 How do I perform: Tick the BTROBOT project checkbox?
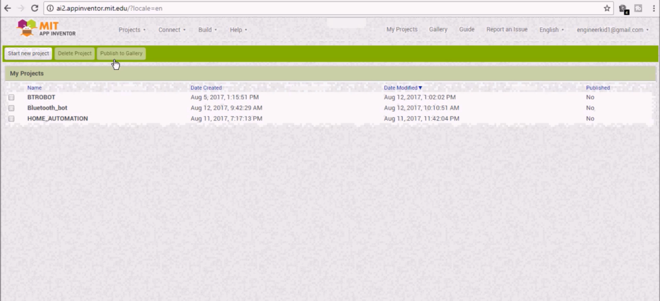[11, 97]
